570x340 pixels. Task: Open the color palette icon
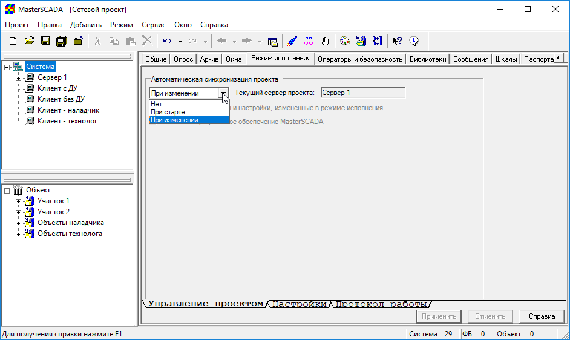345,41
